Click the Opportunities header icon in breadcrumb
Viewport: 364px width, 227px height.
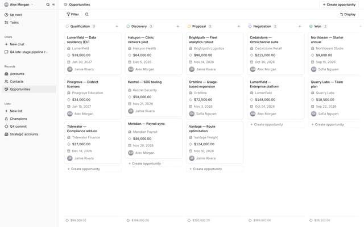(65, 5)
